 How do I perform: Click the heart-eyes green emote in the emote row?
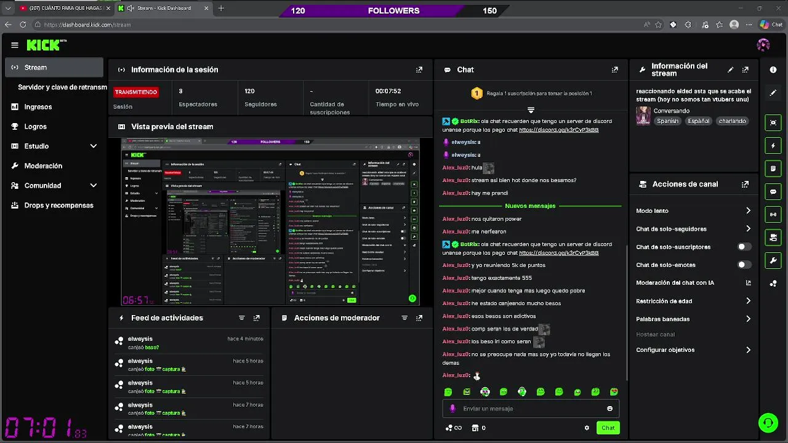[614, 392]
